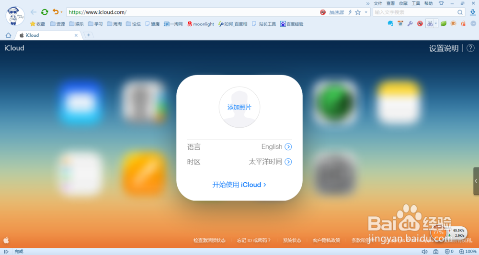This screenshot has width=479, height=255.
Task: Open the moonlight bookmark
Action: pos(200,24)
